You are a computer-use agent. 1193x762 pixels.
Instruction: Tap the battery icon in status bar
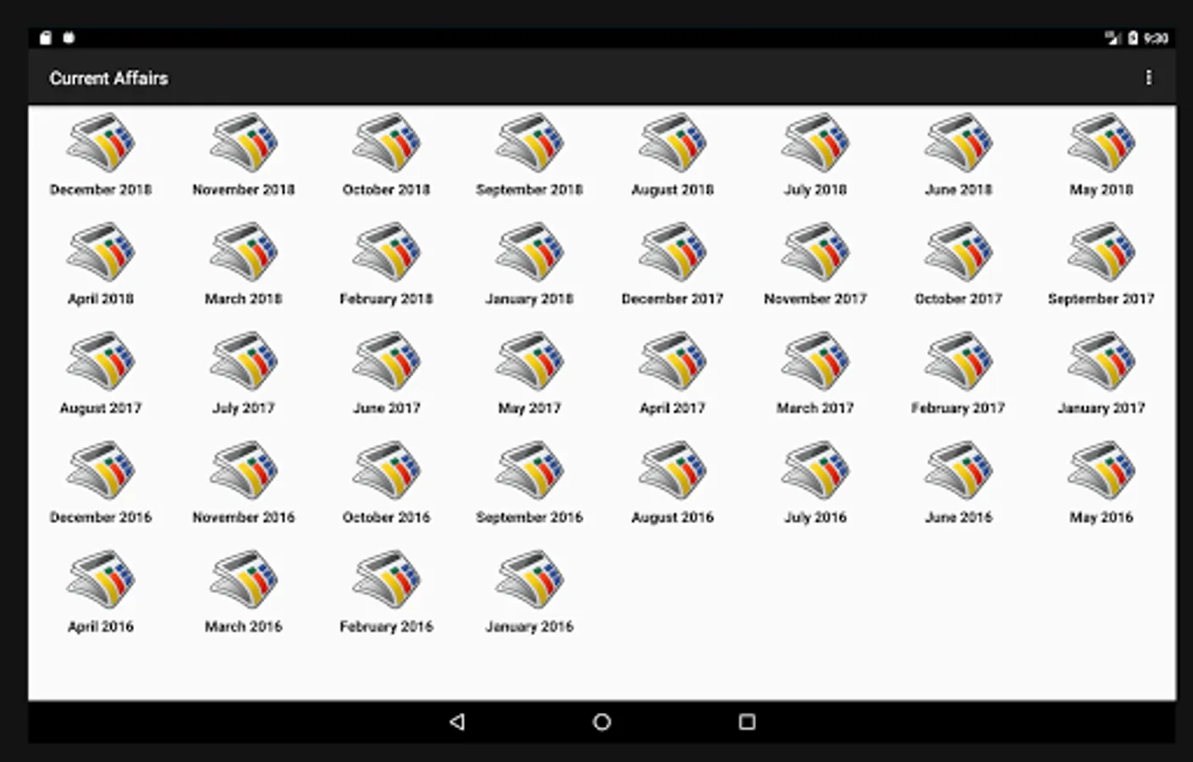[x=1133, y=38]
